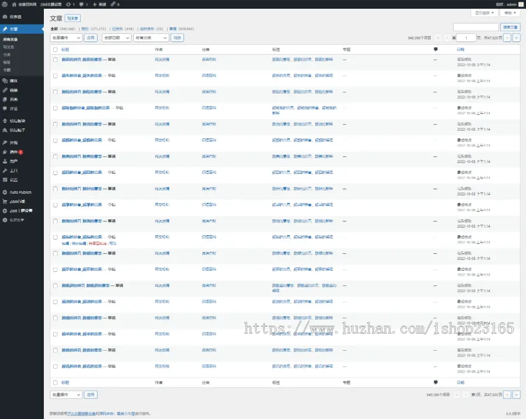
Task: Collapse the sidebar with 收起菜单 icon
Action: pyautogui.click(x=5, y=220)
